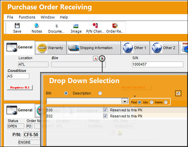Click the Status field showing OPEN
188x147 pixels.
pyautogui.click(x=16, y=126)
